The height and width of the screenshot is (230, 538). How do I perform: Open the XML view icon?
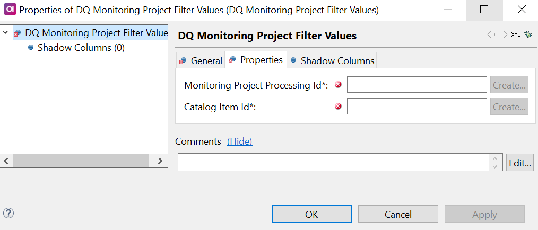[516, 34]
